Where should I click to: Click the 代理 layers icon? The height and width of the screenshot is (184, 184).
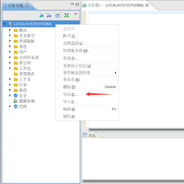point(16,107)
